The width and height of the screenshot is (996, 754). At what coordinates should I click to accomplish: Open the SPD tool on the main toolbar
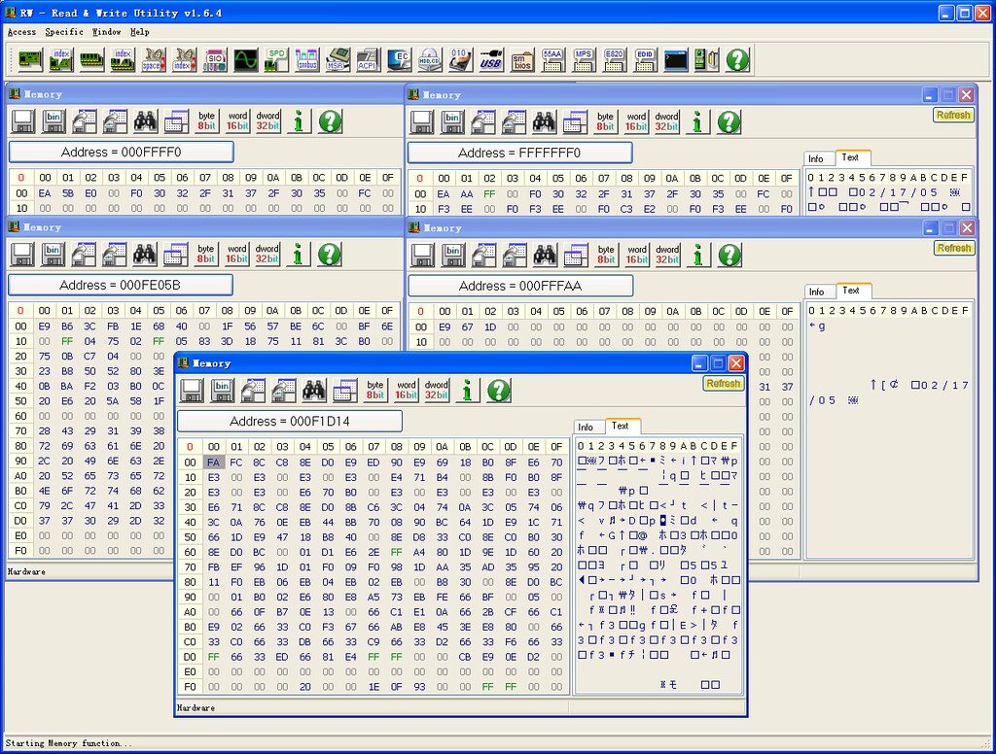tap(275, 59)
